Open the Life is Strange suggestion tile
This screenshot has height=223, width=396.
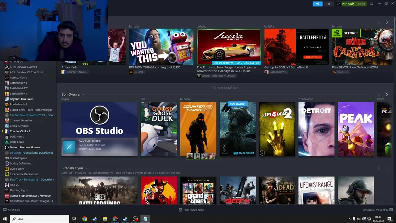point(316,190)
